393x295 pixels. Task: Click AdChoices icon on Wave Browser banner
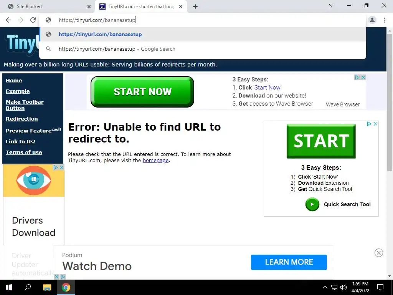coord(357,77)
